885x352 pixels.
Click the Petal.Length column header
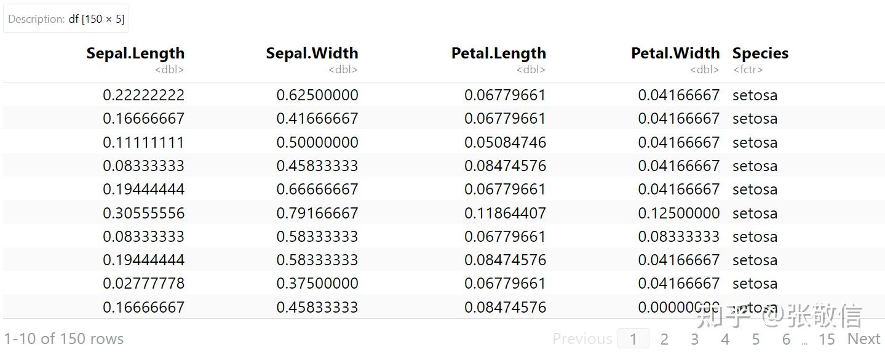(498, 54)
